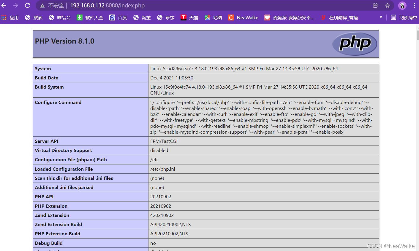Click the not-secure warning icon
419x251 pixels.
point(42,6)
